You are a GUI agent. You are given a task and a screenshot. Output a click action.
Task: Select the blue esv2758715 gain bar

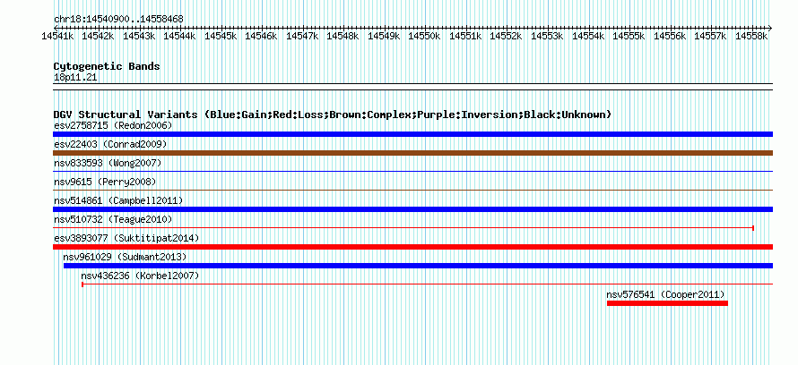click(x=412, y=134)
